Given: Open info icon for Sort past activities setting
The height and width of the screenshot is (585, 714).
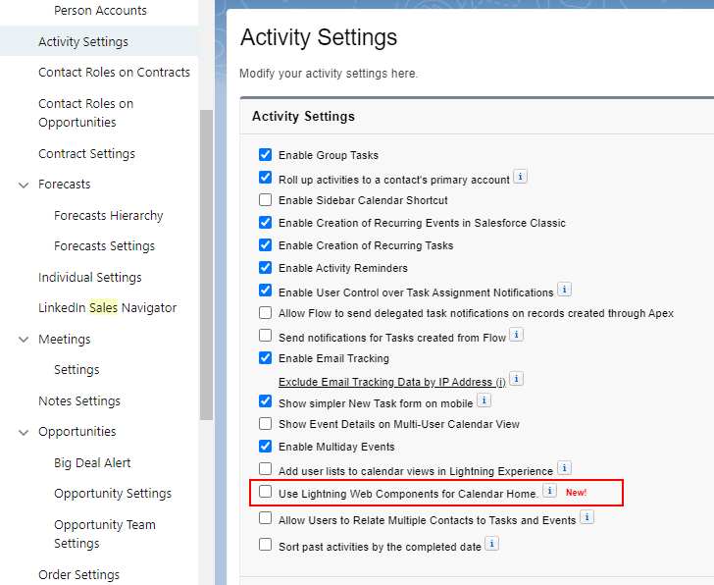Looking at the screenshot, I should (491, 544).
